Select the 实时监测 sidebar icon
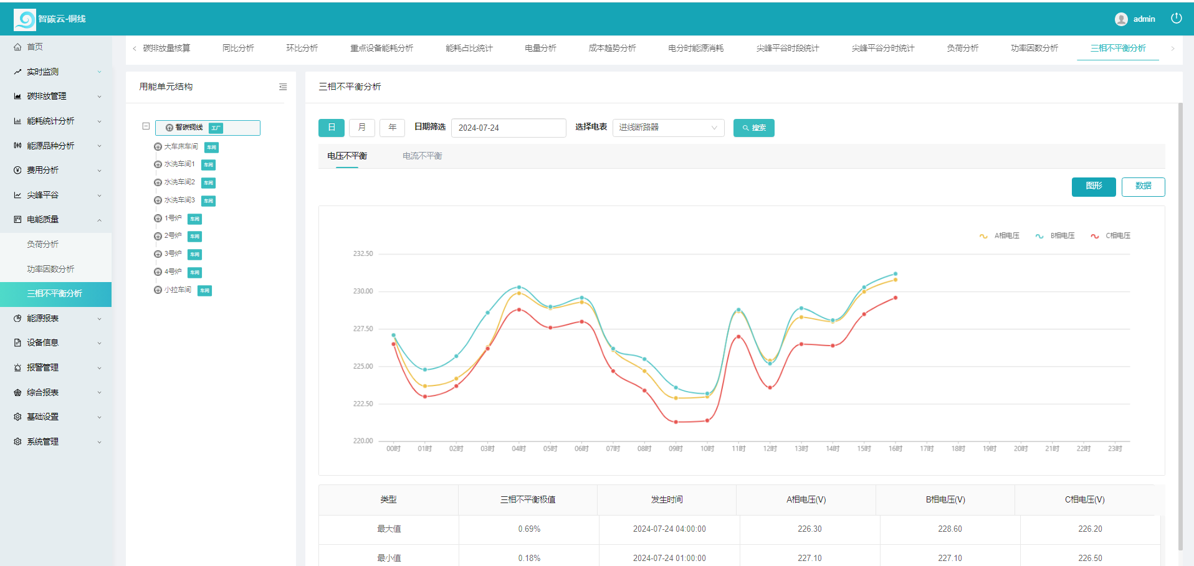 [17, 72]
